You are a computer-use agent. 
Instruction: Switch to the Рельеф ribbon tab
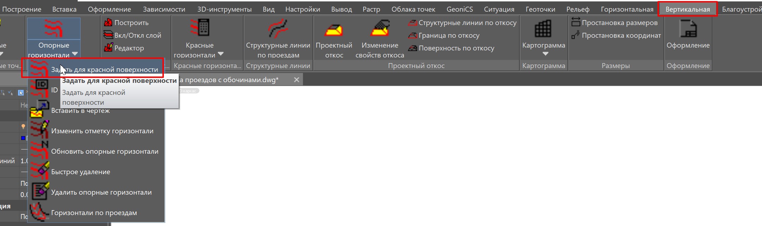click(x=578, y=9)
